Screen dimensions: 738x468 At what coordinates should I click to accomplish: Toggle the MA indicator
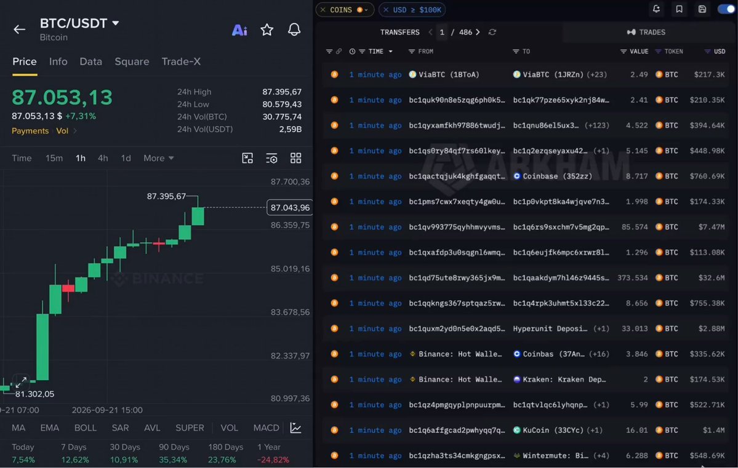pos(18,427)
